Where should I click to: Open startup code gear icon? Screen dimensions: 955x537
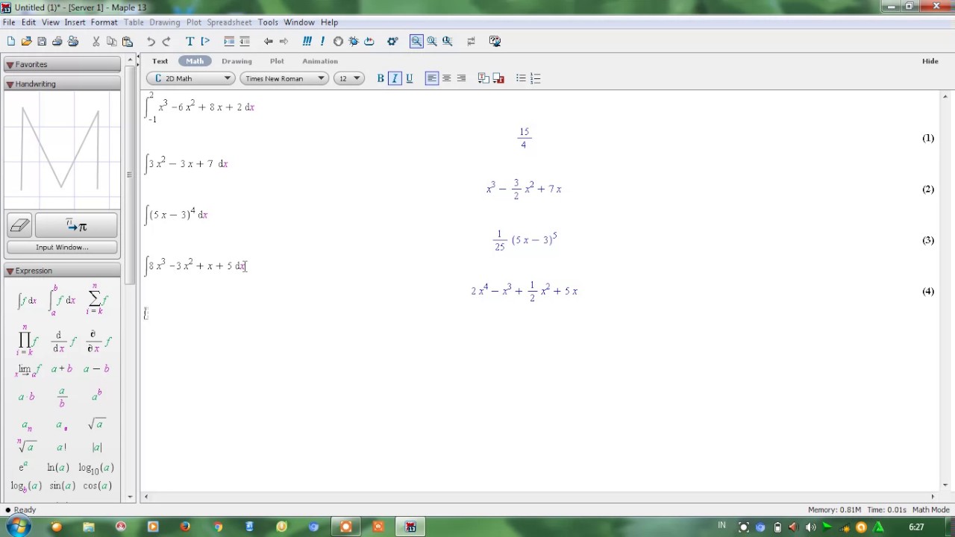click(x=392, y=41)
